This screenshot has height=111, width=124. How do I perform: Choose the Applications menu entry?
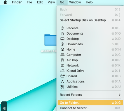pyautogui.click(x=90, y=81)
